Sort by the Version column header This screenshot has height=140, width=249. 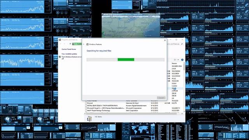174,63
